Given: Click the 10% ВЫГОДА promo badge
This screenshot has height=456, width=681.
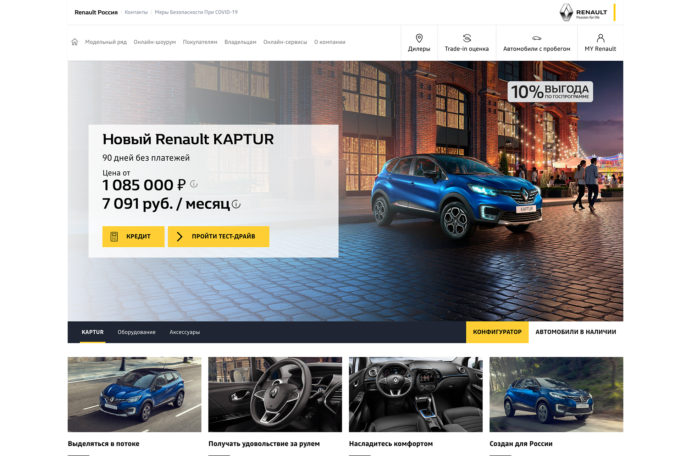Looking at the screenshot, I should pyautogui.click(x=550, y=92).
